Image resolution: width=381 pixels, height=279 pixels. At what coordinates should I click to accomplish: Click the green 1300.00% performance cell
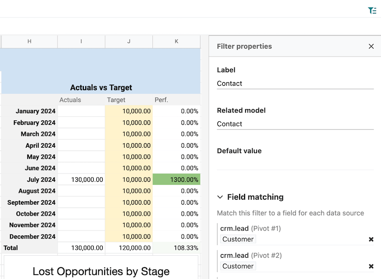point(177,179)
